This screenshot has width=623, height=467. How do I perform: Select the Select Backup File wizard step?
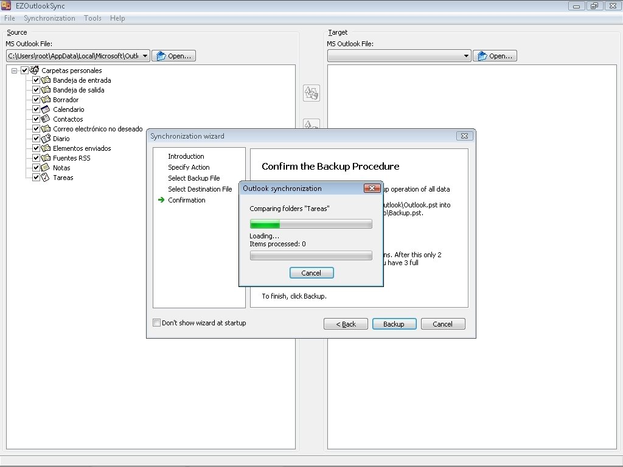click(x=194, y=178)
